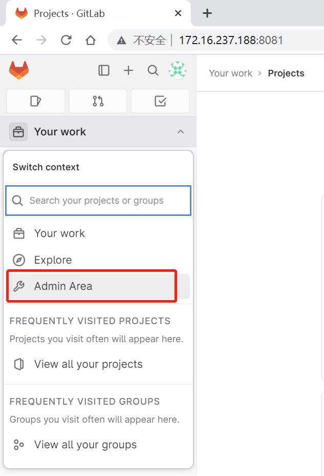Select Your work in Switch context menu

point(59,233)
